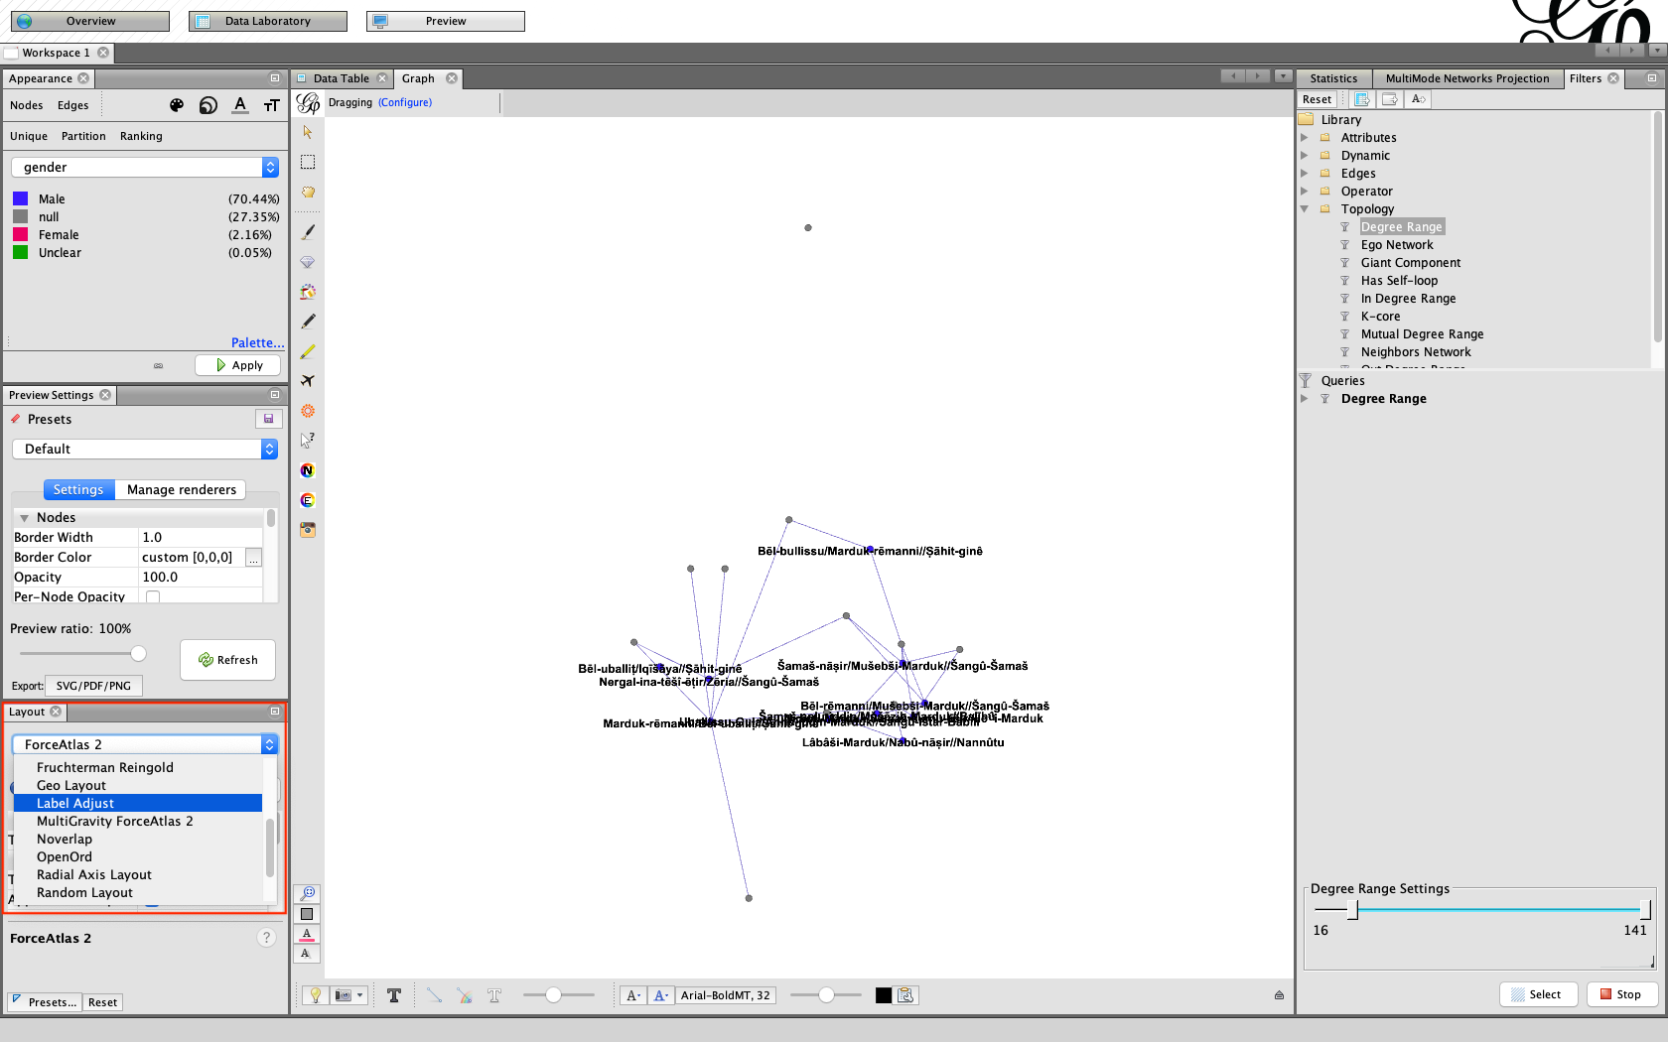
Task: Choose Fruchterman Reingold from layout list
Action: [138, 767]
